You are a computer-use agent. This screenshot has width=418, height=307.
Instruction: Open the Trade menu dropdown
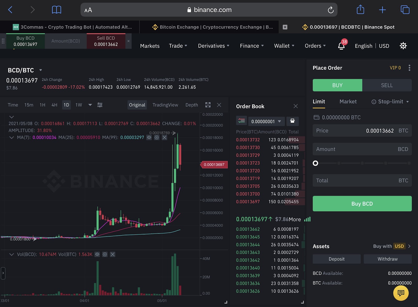tap(178, 46)
